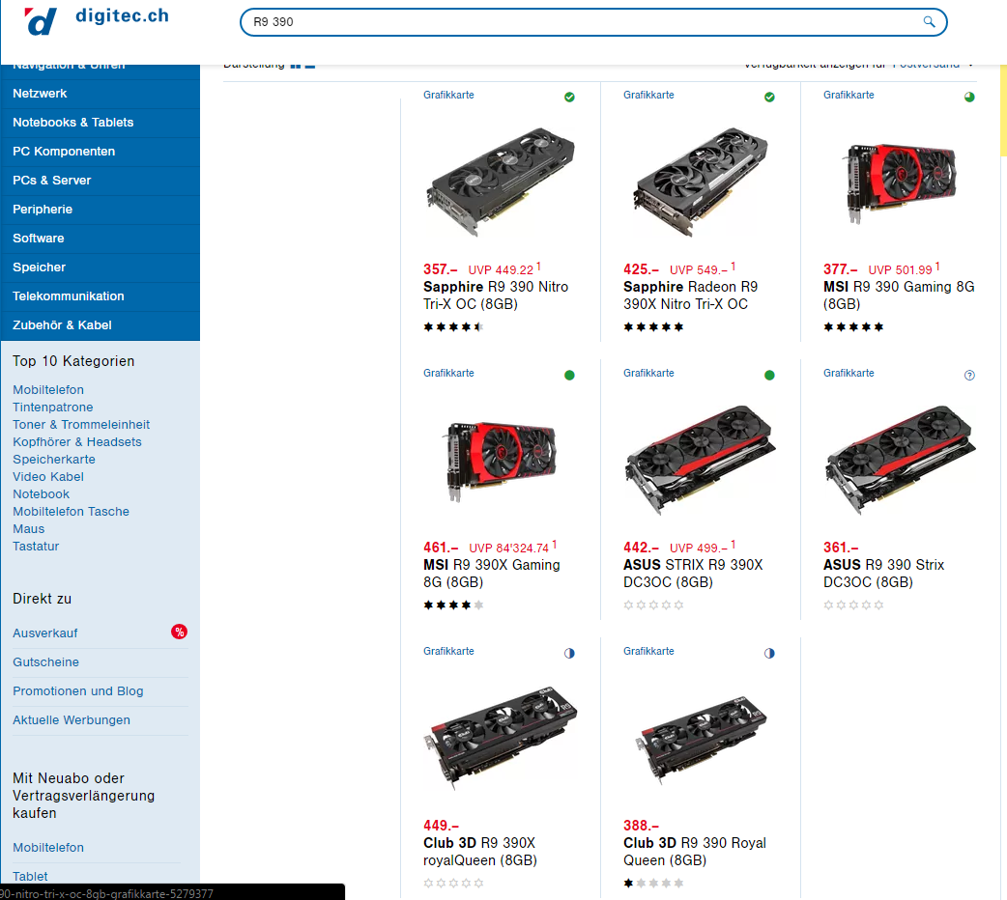
Task: Open Sapphire R9 390 Nitro Tri-X OC (8GB) title
Action: 496,295
